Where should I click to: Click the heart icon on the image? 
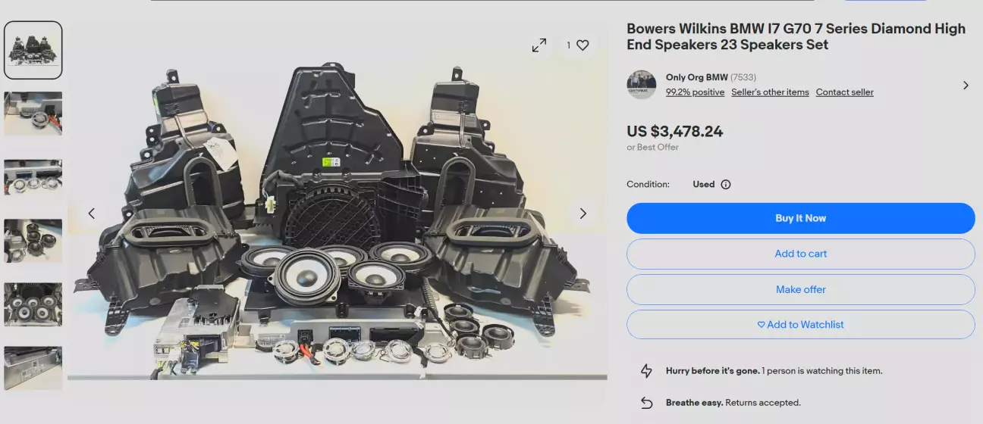click(583, 45)
